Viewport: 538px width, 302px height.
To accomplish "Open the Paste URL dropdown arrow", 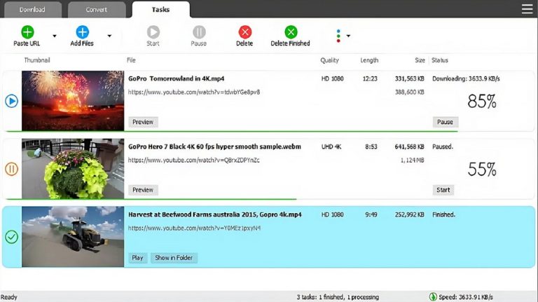I will [x=55, y=36].
